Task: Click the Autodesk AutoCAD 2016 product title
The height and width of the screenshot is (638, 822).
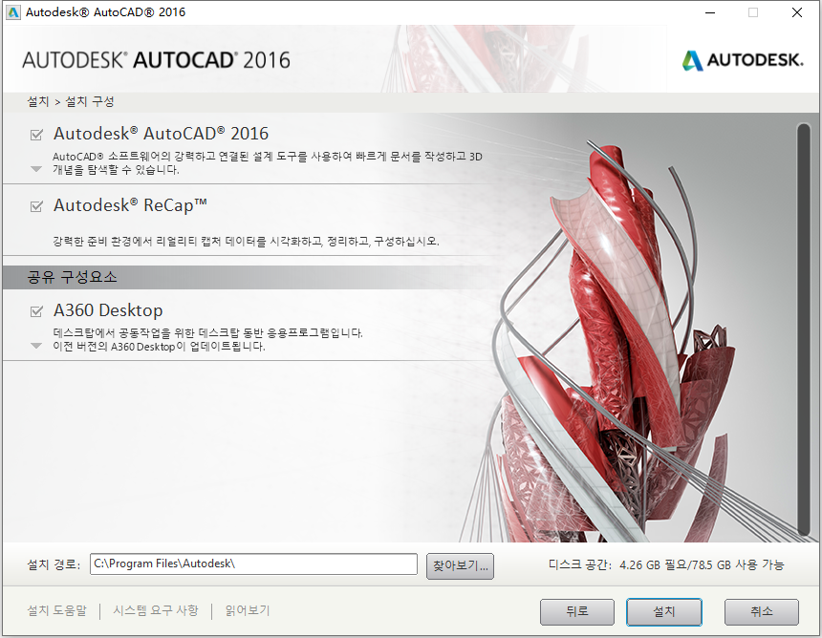Action: (161, 134)
